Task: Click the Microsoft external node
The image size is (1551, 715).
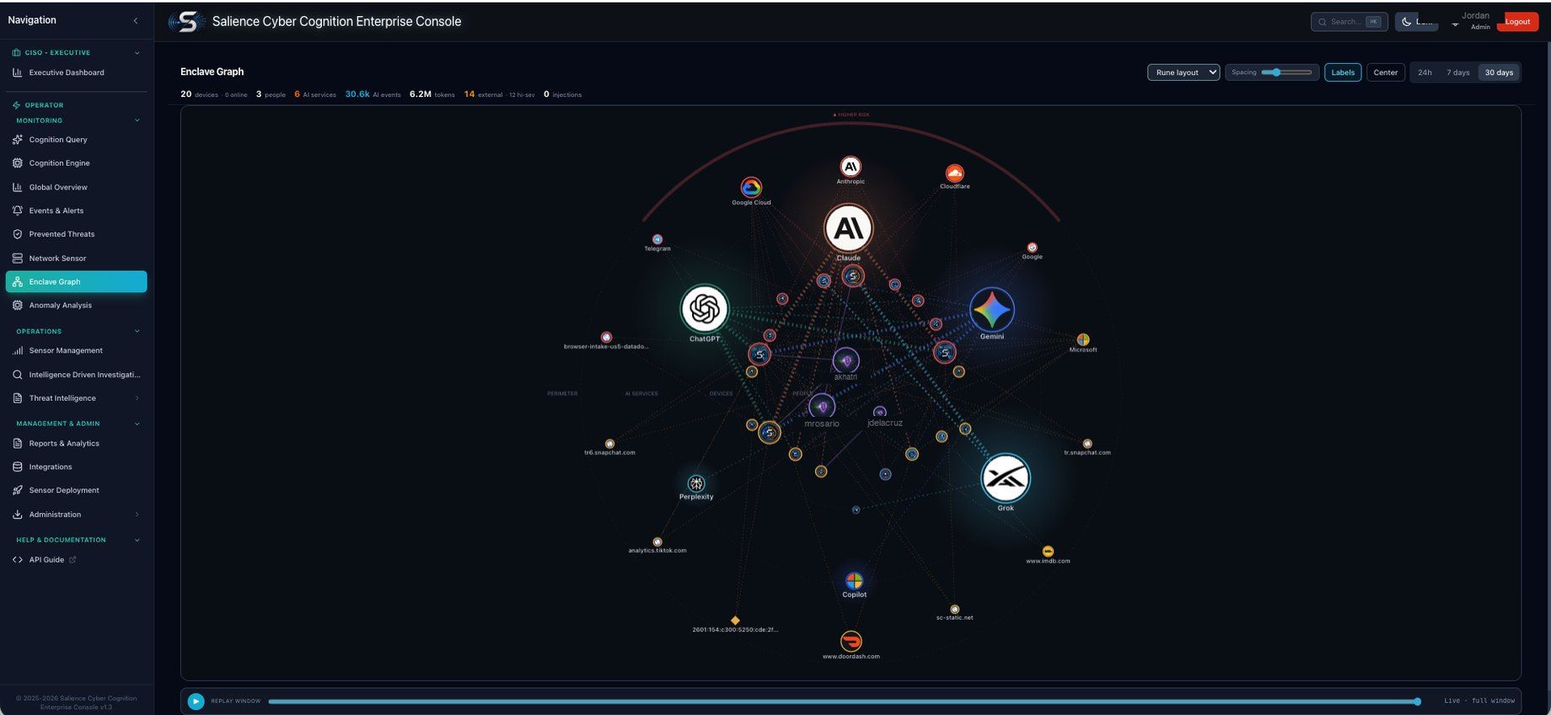Action: 1083,339
